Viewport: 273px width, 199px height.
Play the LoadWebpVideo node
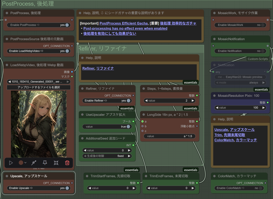coord(11,163)
